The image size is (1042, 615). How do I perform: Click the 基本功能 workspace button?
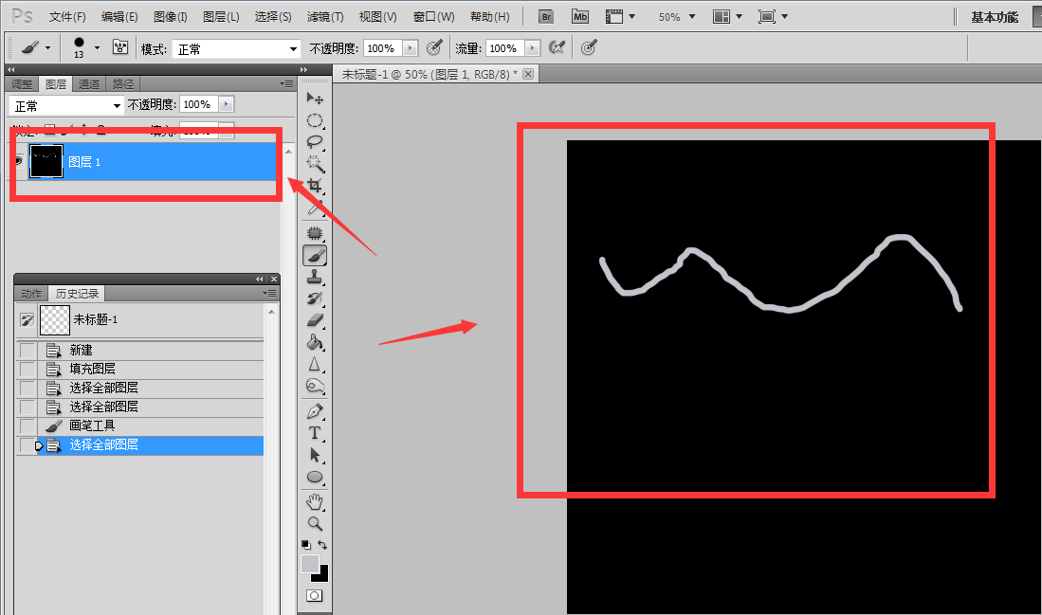995,17
